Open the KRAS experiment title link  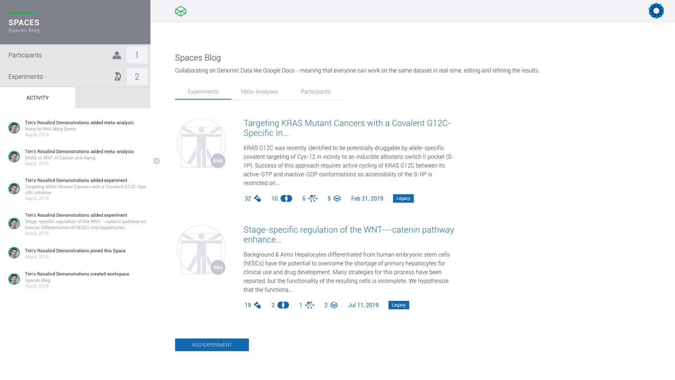tap(347, 128)
